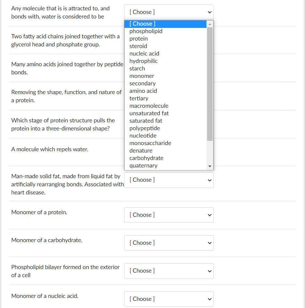Choose the 'macromolecule' option
Image resolution: width=305 pixels, height=308 pixels.
click(x=166, y=106)
